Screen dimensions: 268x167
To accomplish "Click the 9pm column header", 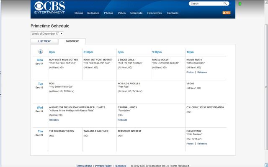I will coord(121,52).
